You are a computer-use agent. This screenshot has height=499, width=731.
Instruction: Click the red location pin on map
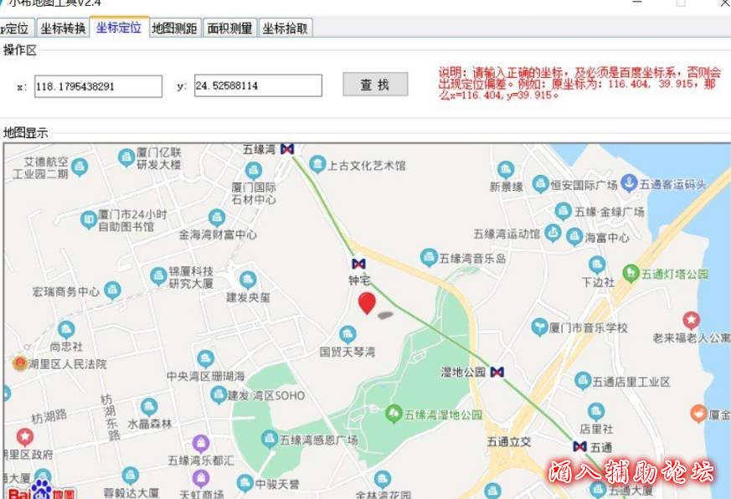[x=367, y=303]
